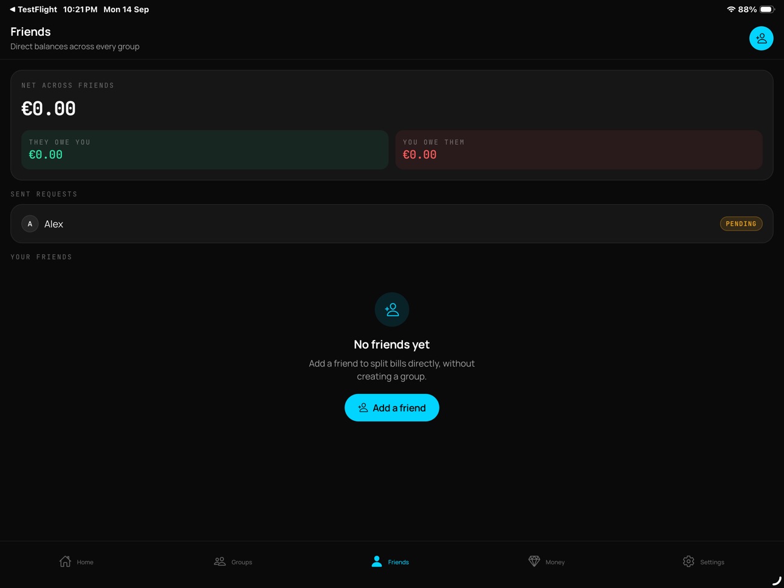Image resolution: width=784 pixels, height=588 pixels.
Task: Open the Home tab
Action: [x=77, y=562]
